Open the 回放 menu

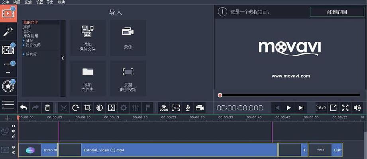[x=28, y=2]
